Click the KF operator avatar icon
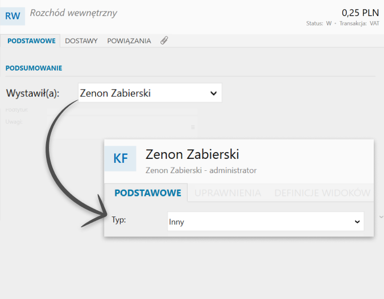This screenshot has height=299, width=384. click(x=120, y=158)
